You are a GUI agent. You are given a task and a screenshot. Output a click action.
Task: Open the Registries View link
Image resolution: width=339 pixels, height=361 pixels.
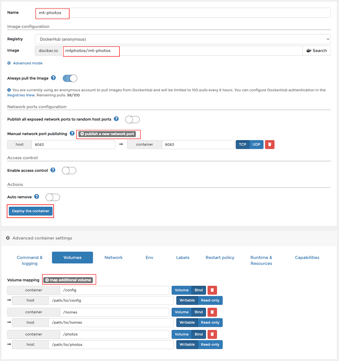(21, 95)
